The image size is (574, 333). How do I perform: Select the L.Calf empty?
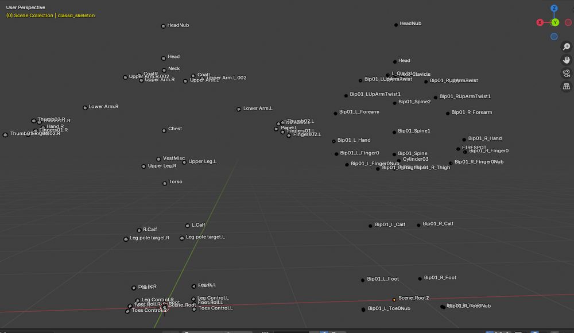click(188, 226)
